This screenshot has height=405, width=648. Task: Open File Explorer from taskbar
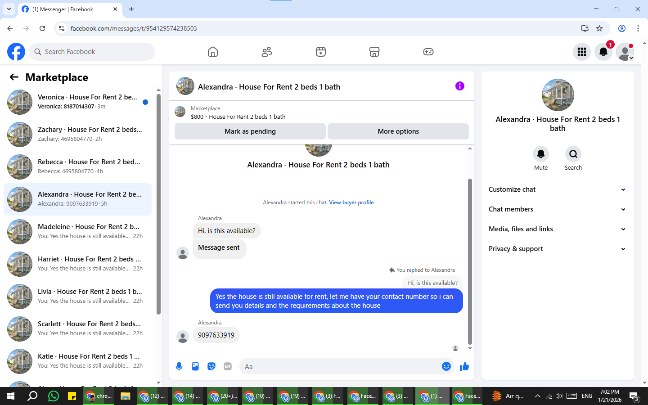125,396
